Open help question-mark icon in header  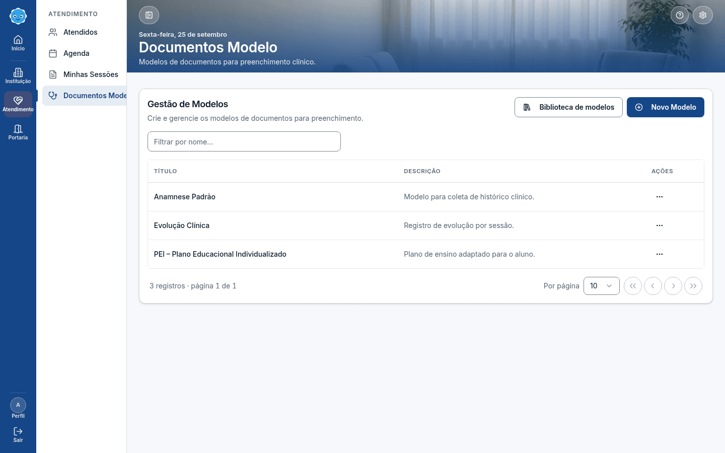click(x=680, y=15)
